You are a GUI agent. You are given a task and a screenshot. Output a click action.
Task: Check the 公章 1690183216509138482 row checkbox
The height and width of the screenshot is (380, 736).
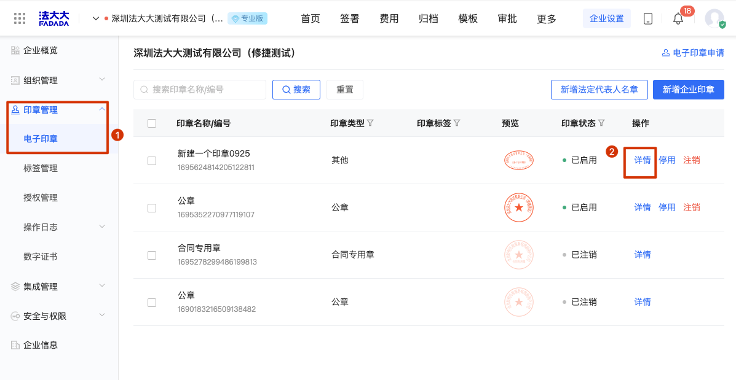[x=152, y=303]
